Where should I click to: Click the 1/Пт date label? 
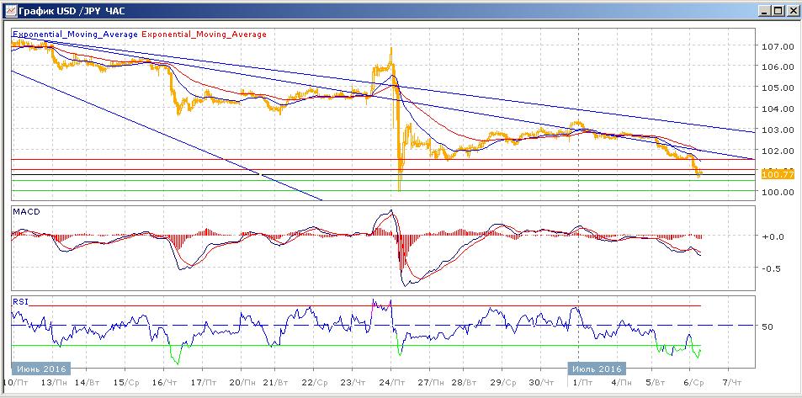582,383
